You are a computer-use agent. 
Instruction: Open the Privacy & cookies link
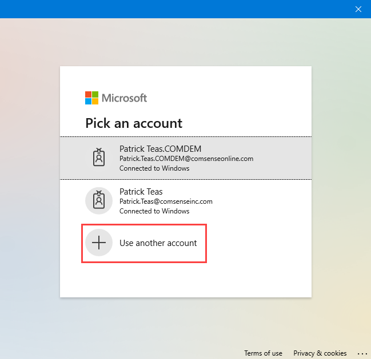tap(320, 353)
